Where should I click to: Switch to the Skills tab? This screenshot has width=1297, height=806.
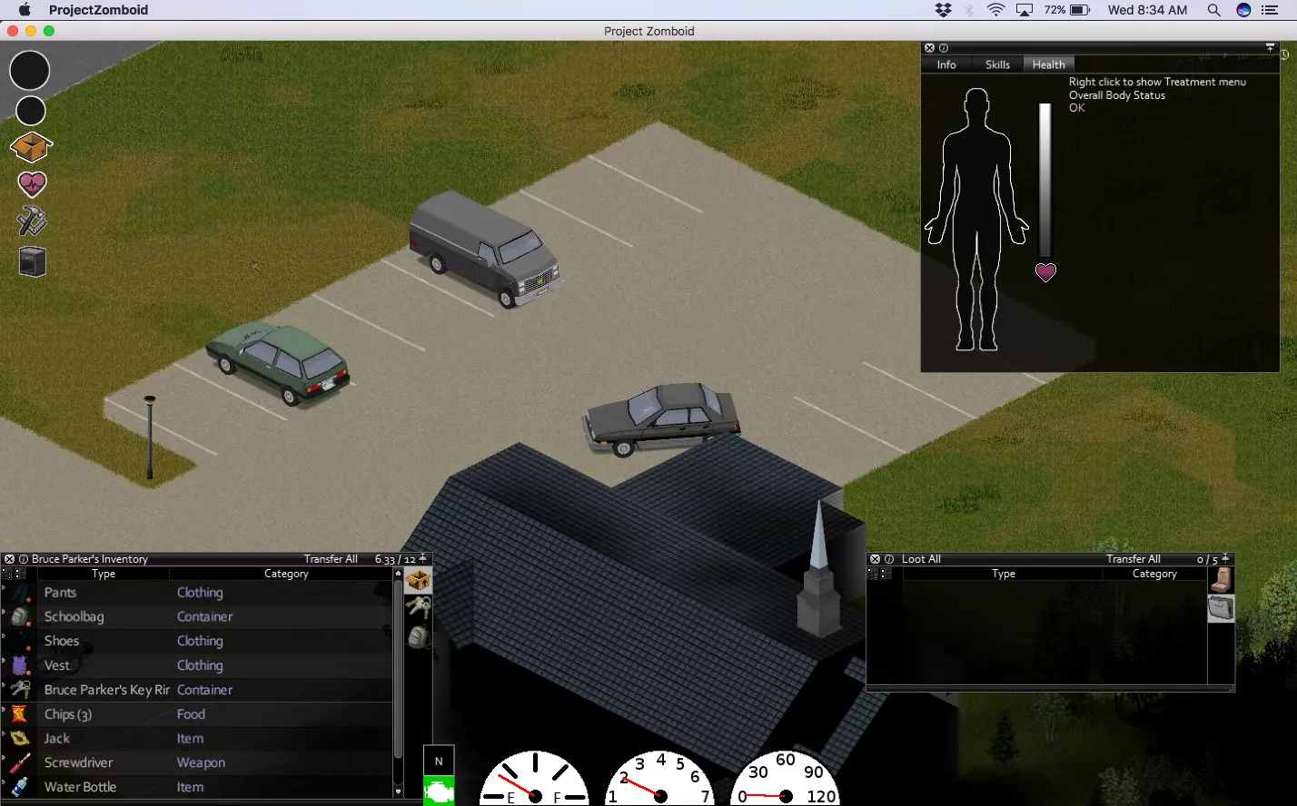997,64
